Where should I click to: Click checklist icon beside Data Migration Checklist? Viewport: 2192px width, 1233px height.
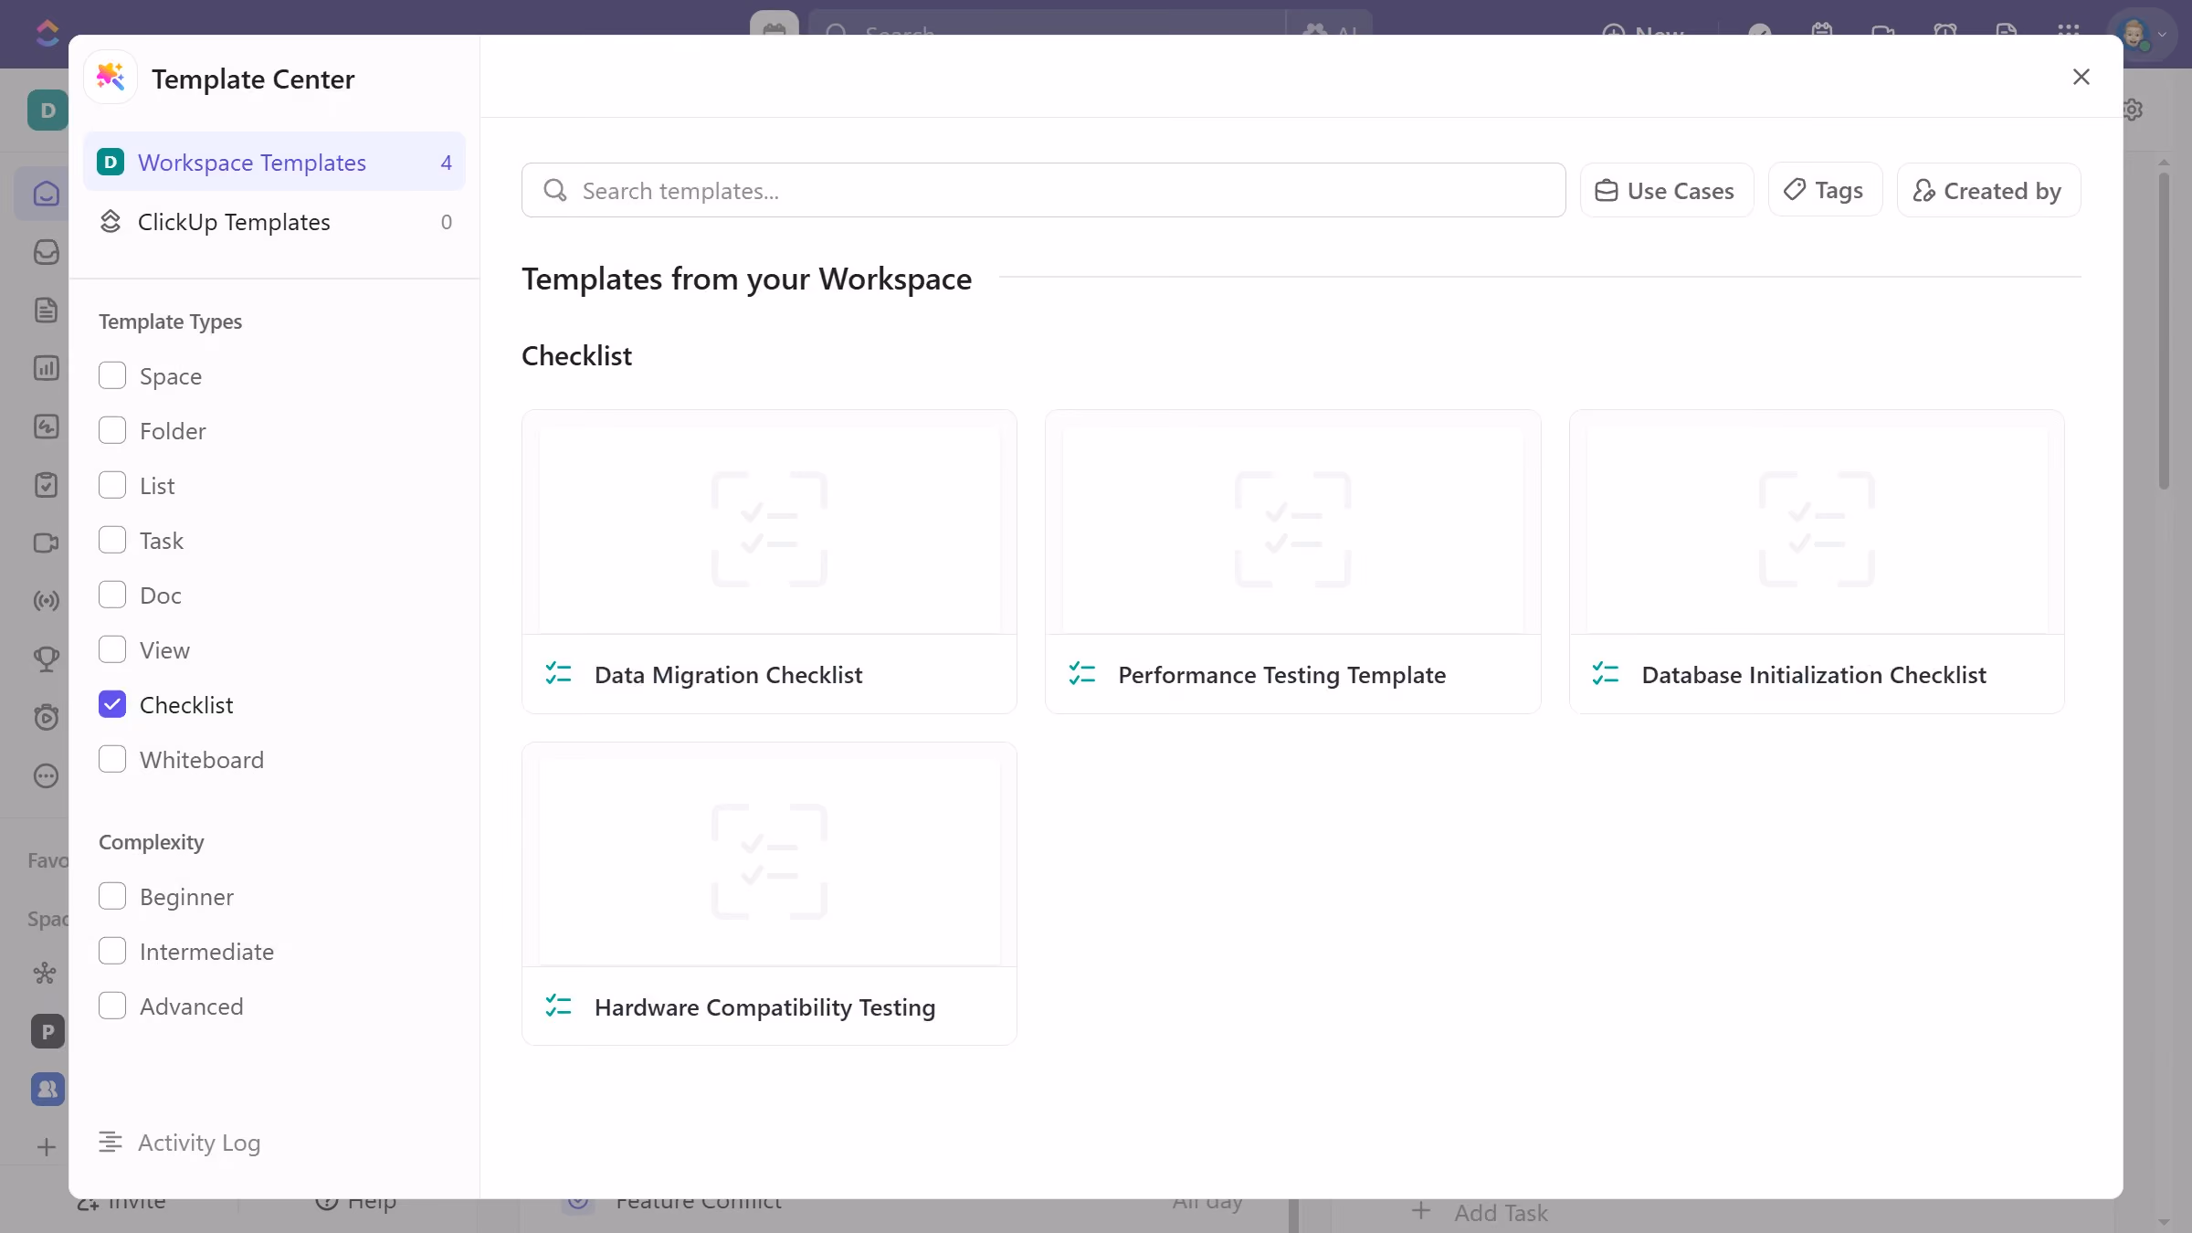pos(558,674)
